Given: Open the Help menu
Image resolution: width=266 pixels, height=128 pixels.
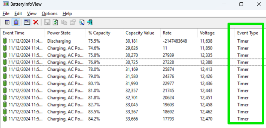Looking at the screenshot, I should coord(67,14).
